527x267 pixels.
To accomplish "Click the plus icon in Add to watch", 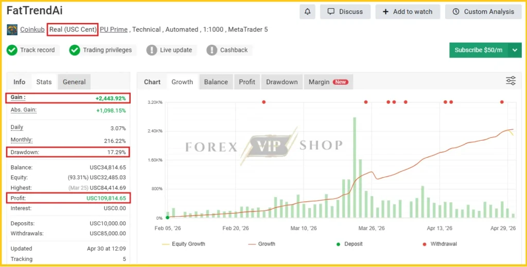I will tap(385, 12).
